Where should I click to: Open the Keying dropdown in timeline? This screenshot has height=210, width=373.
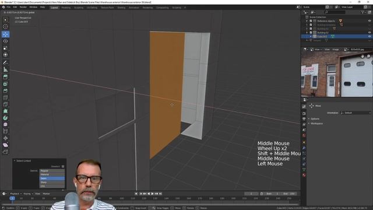[x=28, y=194]
